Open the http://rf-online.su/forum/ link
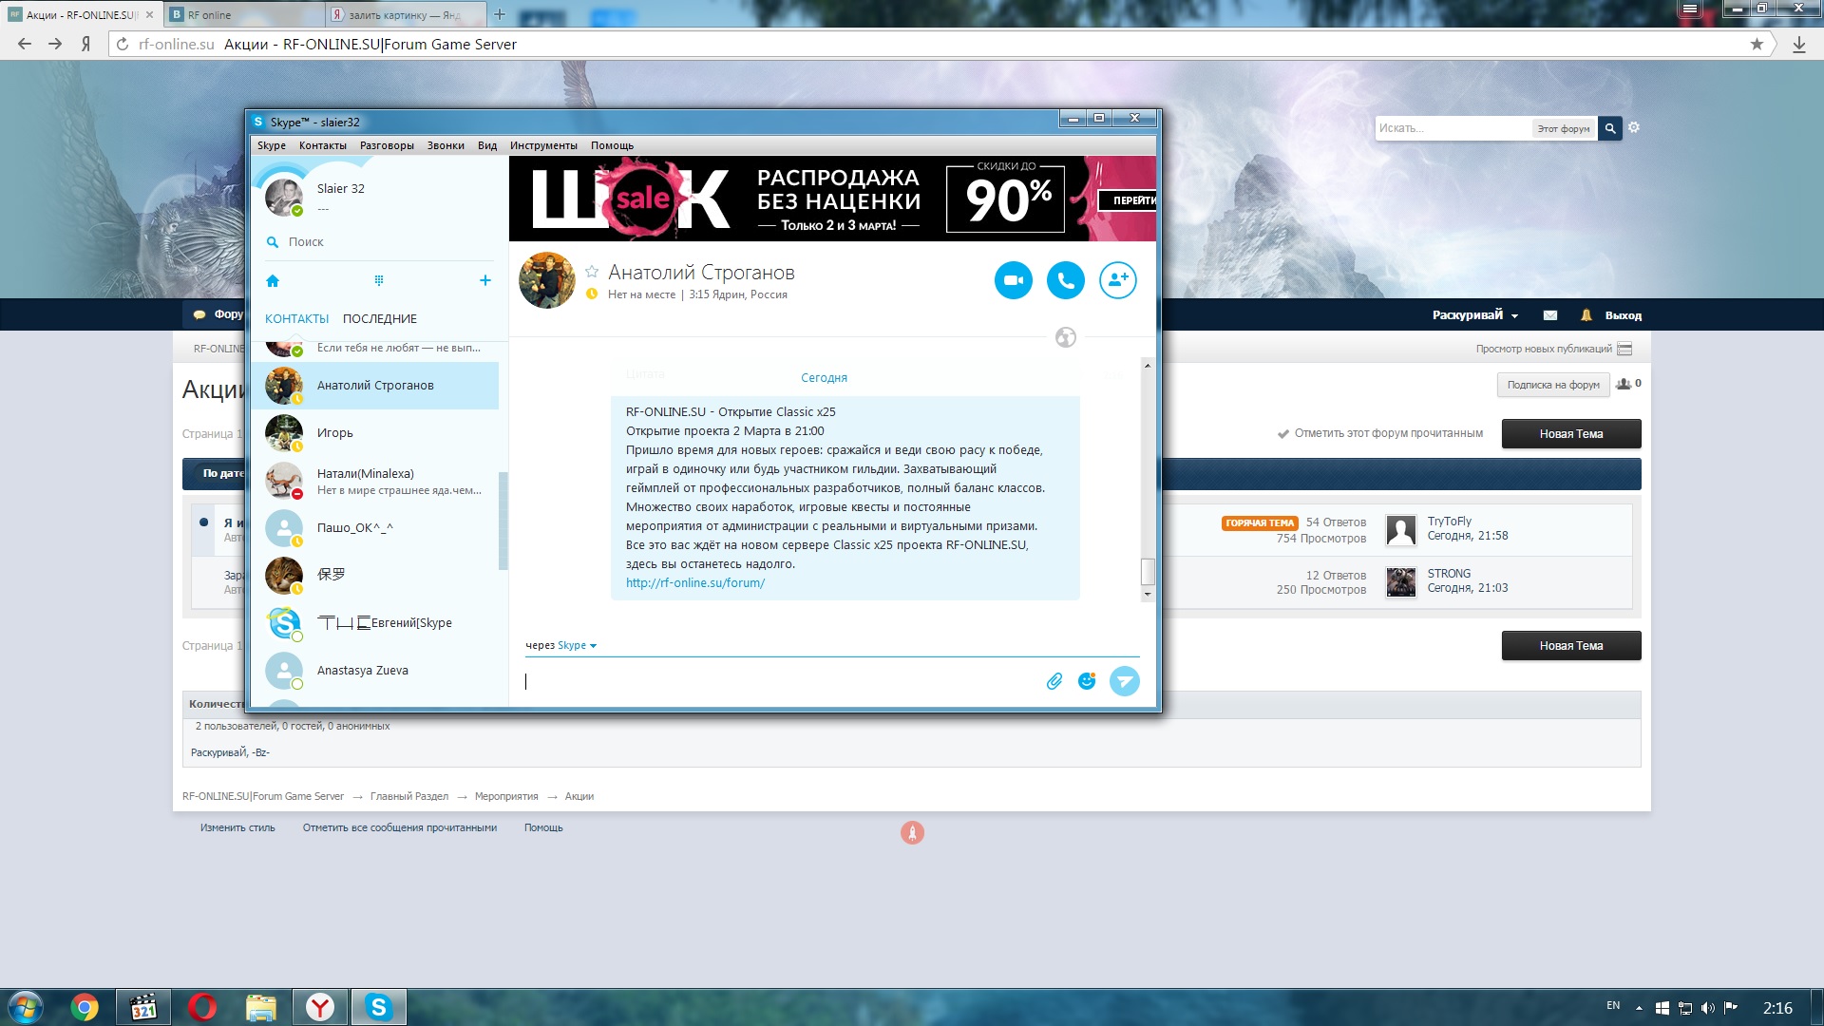 695,583
